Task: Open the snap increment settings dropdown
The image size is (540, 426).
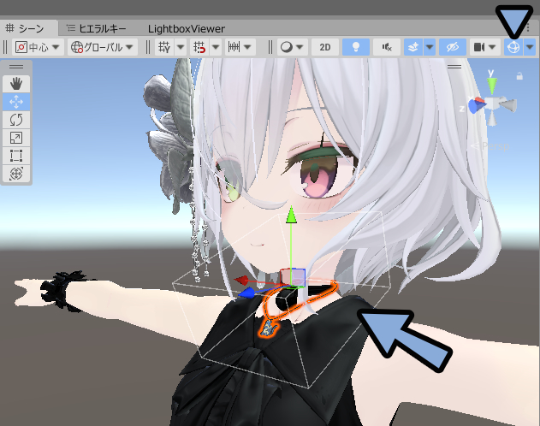Action: click(x=240, y=47)
